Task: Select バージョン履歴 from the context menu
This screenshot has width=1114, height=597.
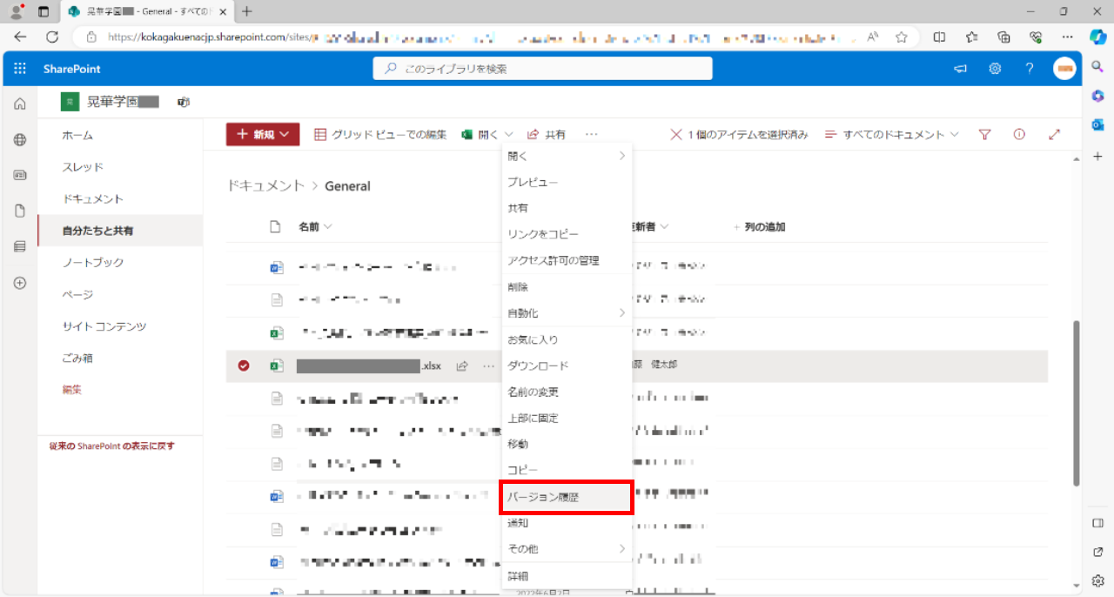Action: click(x=566, y=498)
